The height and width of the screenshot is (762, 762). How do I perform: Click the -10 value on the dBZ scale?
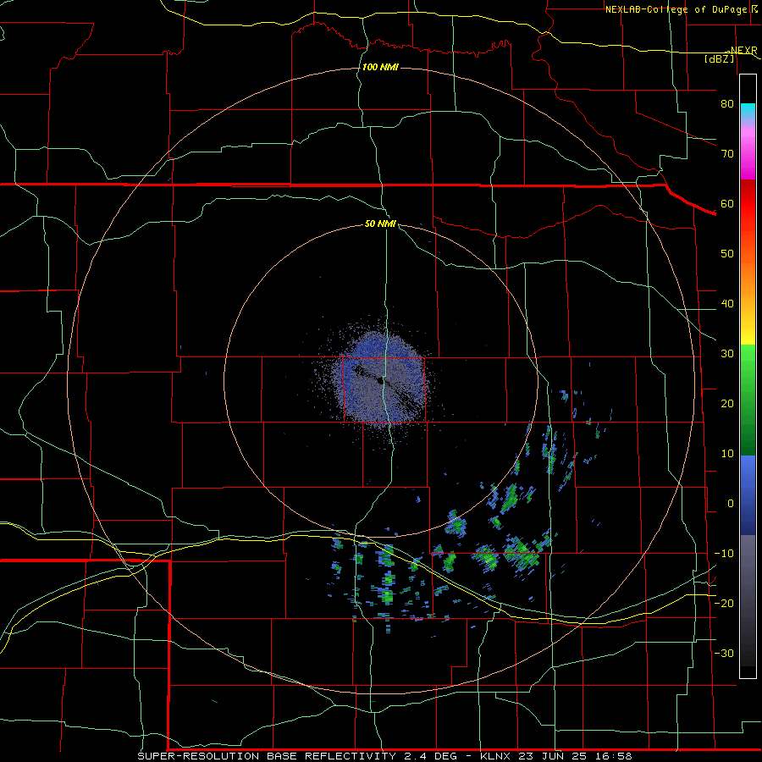(x=724, y=554)
